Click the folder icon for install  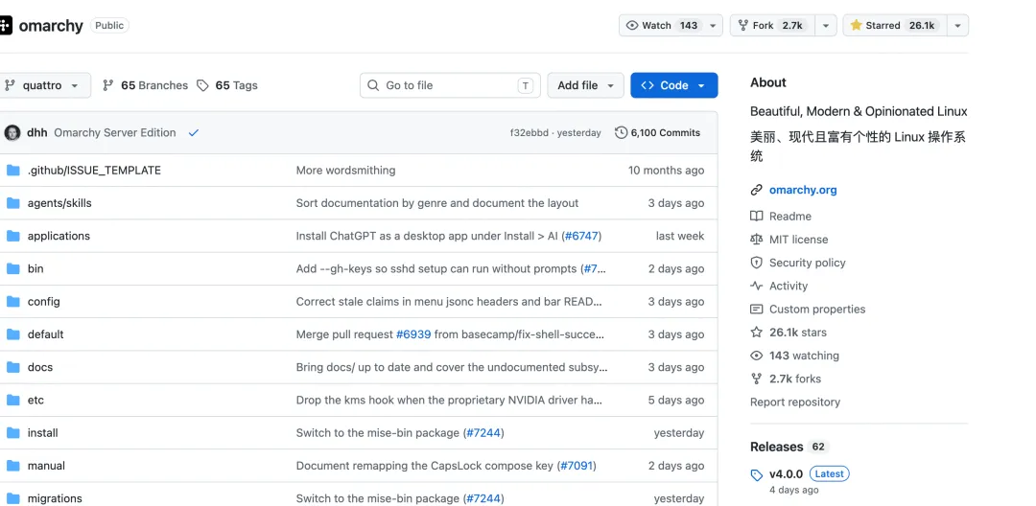click(13, 433)
